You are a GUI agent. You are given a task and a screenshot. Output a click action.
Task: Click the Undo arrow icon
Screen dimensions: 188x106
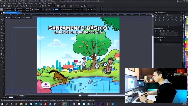coord(30,6)
